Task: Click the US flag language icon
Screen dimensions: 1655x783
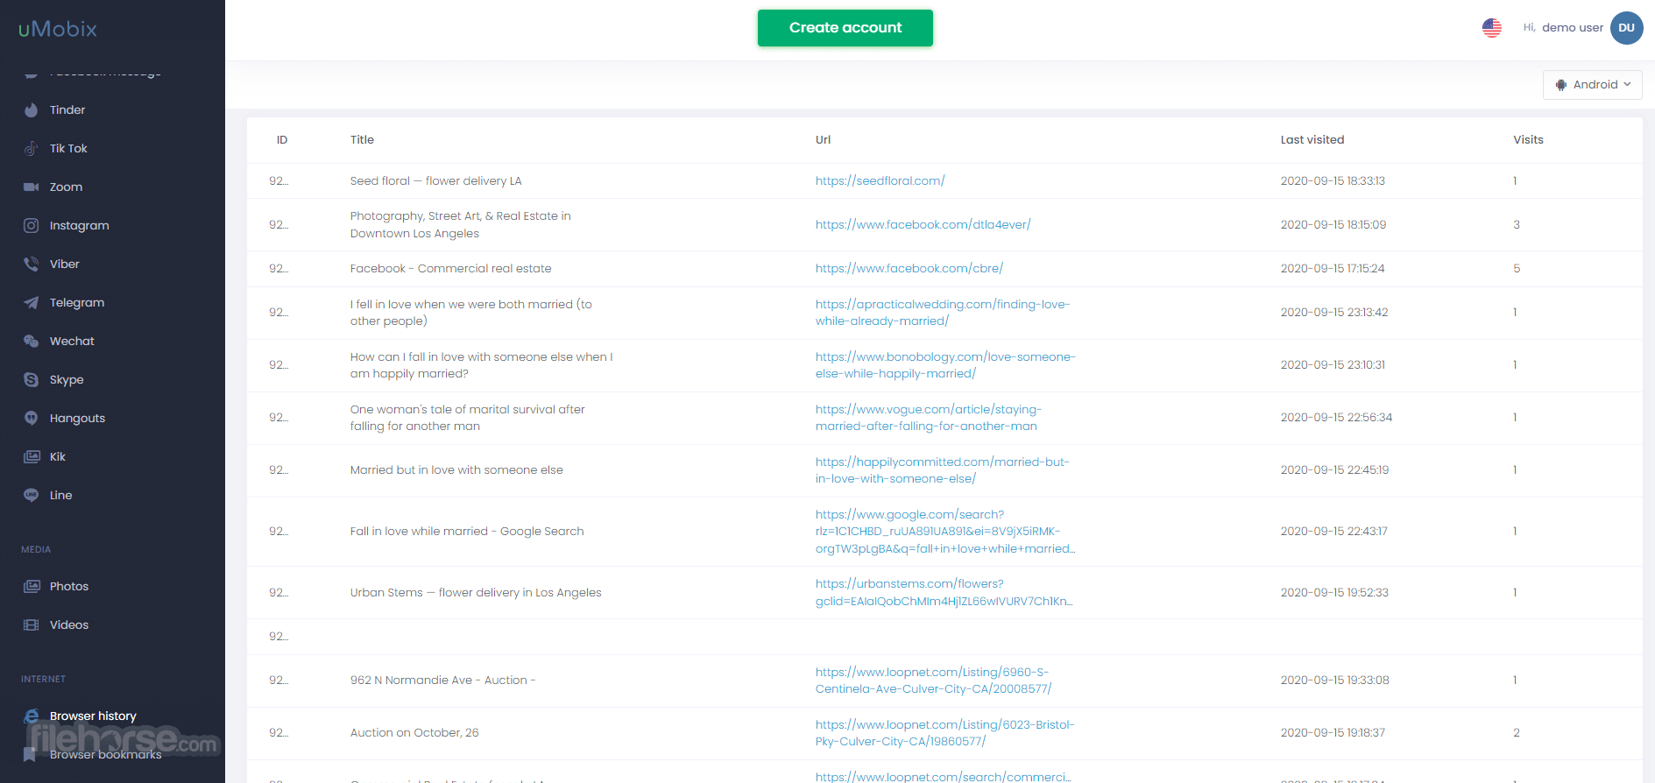Action: pyautogui.click(x=1492, y=28)
